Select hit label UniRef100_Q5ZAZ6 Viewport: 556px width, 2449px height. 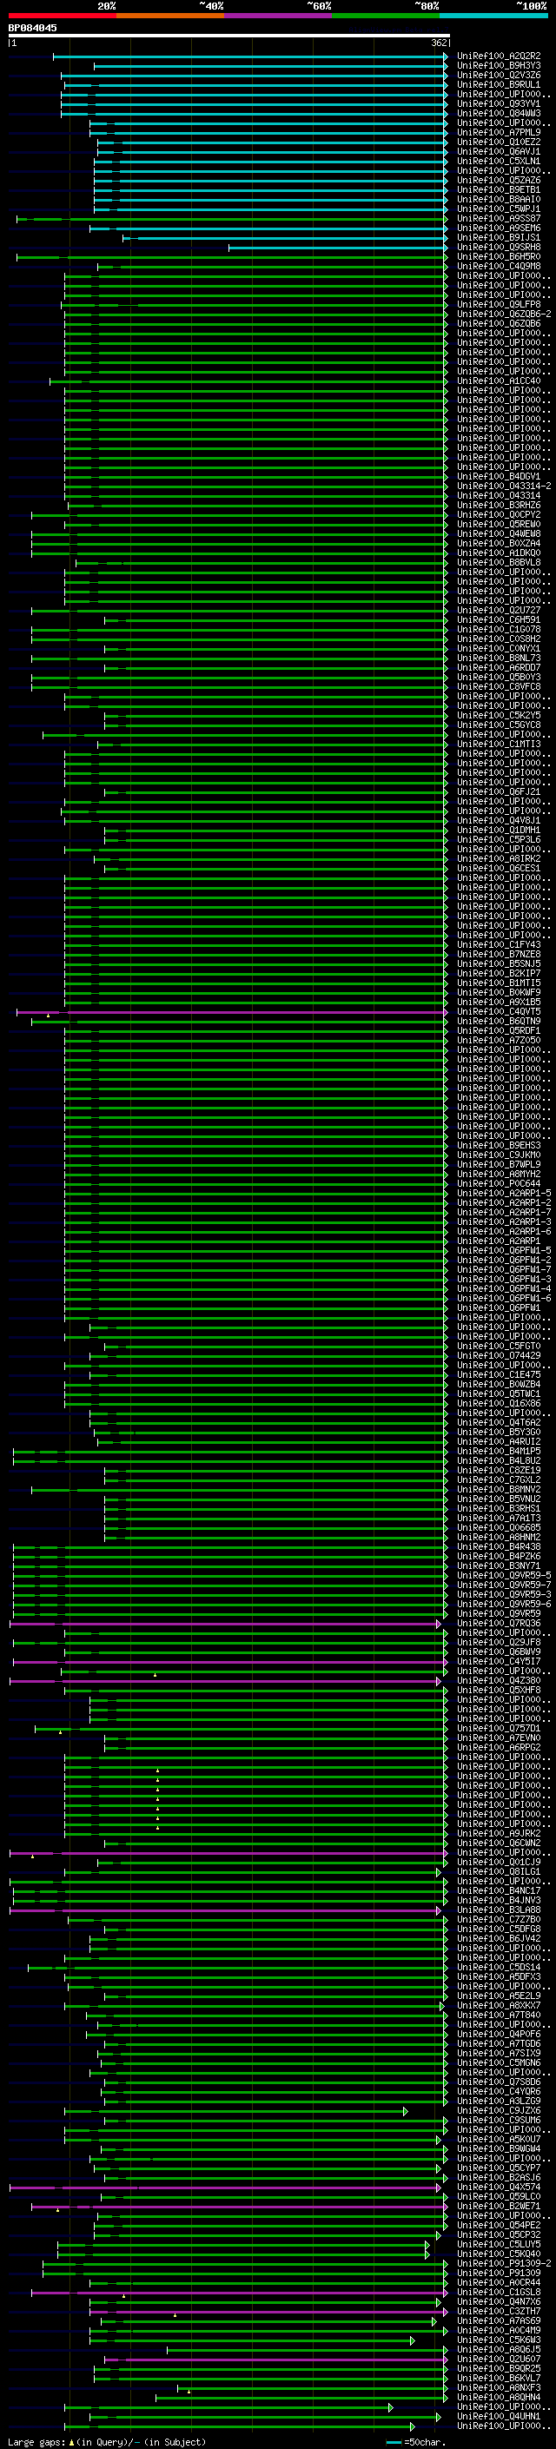point(499,181)
